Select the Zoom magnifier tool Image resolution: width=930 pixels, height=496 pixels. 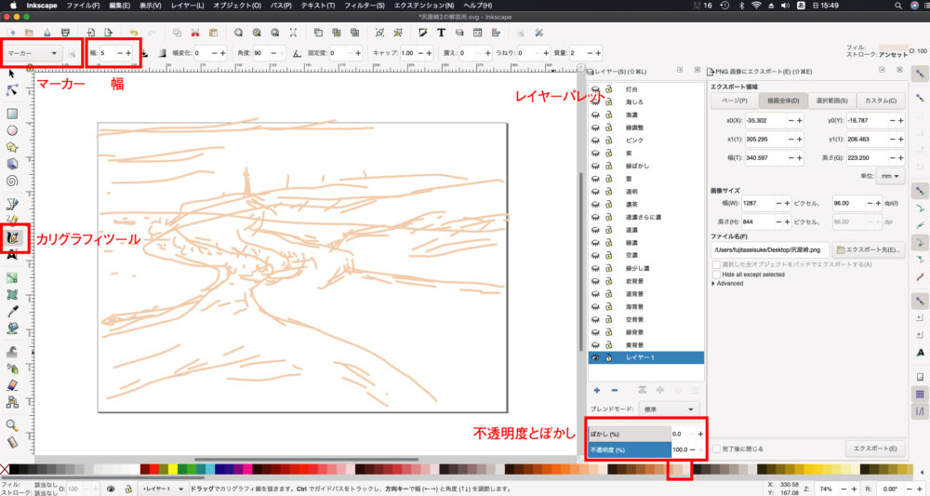tap(13, 424)
